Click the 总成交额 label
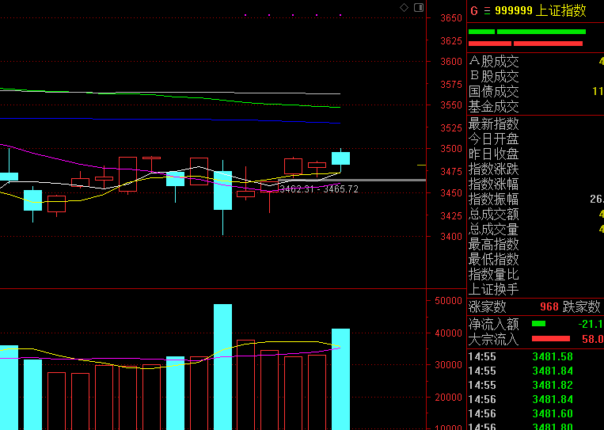Image resolution: width=604 pixels, height=430 pixels. [x=494, y=214]
